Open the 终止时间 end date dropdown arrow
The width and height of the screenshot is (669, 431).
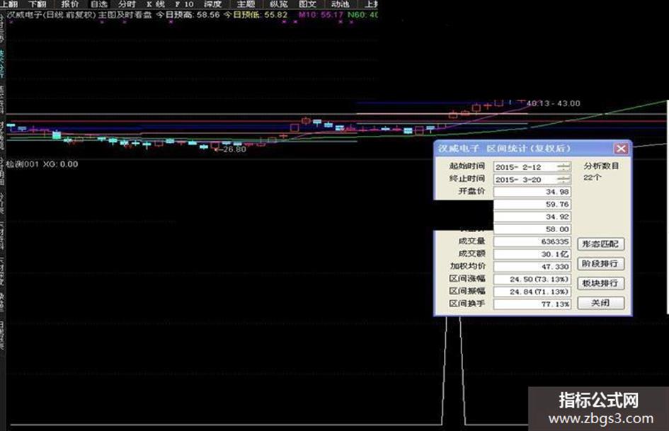[x=564, y=179]
